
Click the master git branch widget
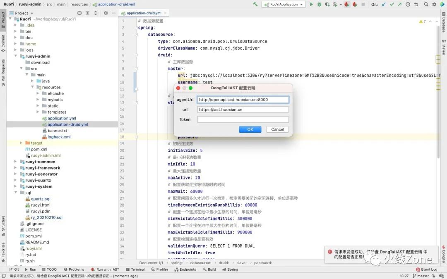click(x=421, y=276)
